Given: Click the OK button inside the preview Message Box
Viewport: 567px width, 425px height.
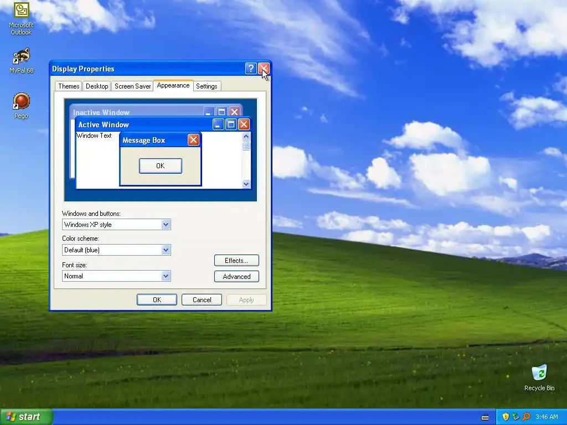Looking at the screenshot, I should pos(161,166).
